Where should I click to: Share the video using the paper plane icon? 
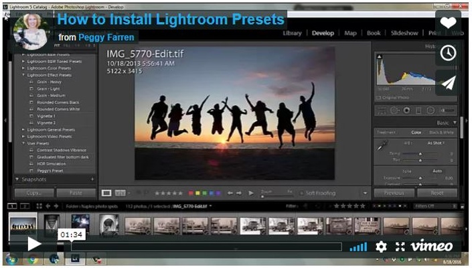448,83
